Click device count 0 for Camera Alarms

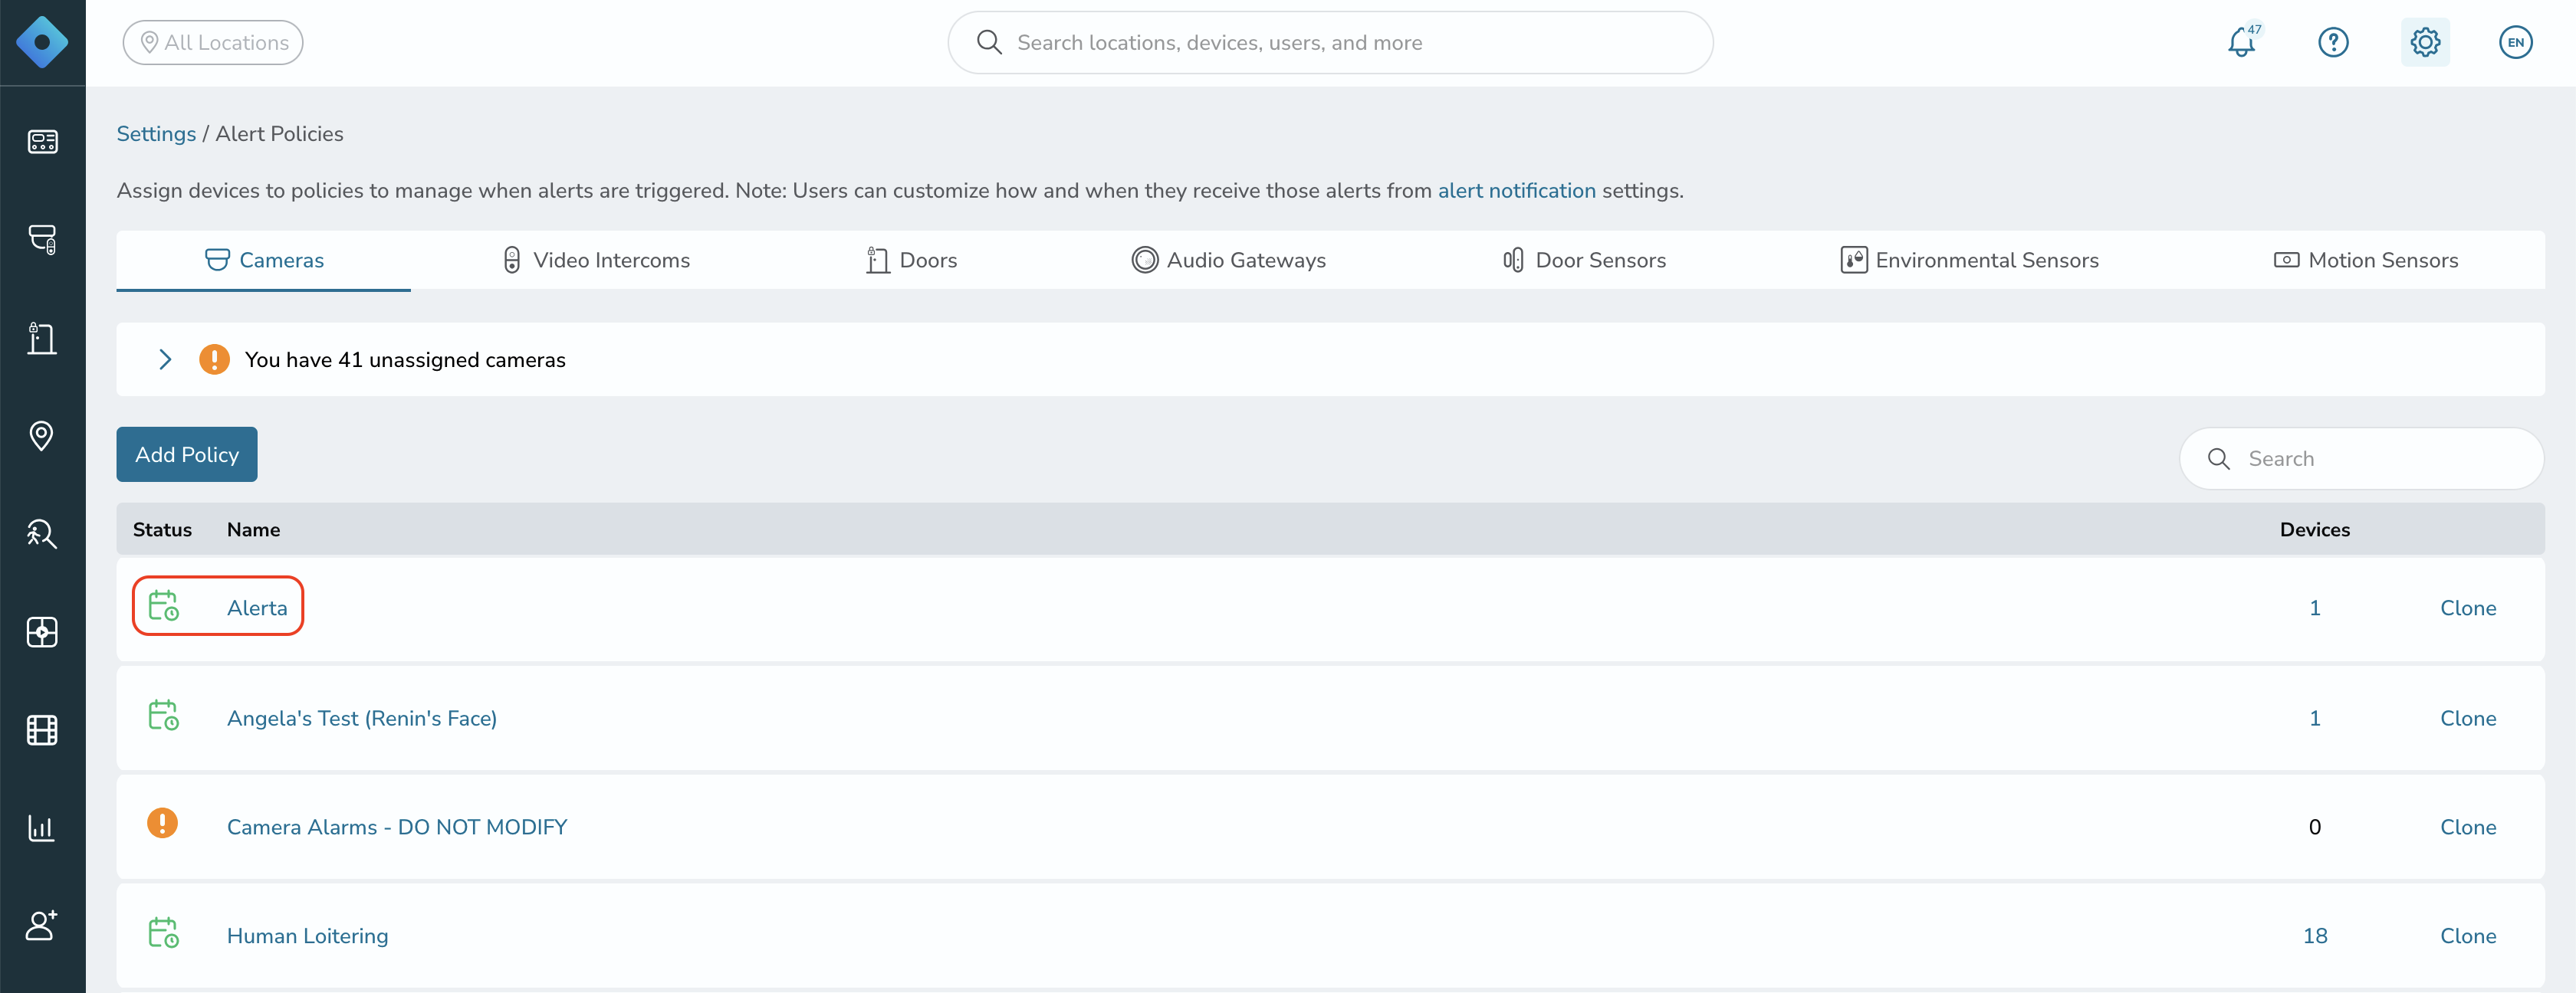point(2314,827)
